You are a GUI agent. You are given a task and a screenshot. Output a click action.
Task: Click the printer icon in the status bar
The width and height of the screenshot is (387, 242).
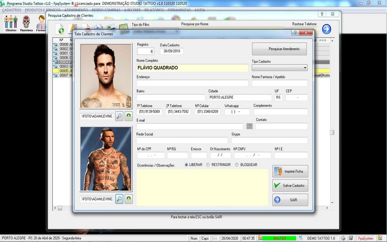pyautogui.click(x=343, y=238)
